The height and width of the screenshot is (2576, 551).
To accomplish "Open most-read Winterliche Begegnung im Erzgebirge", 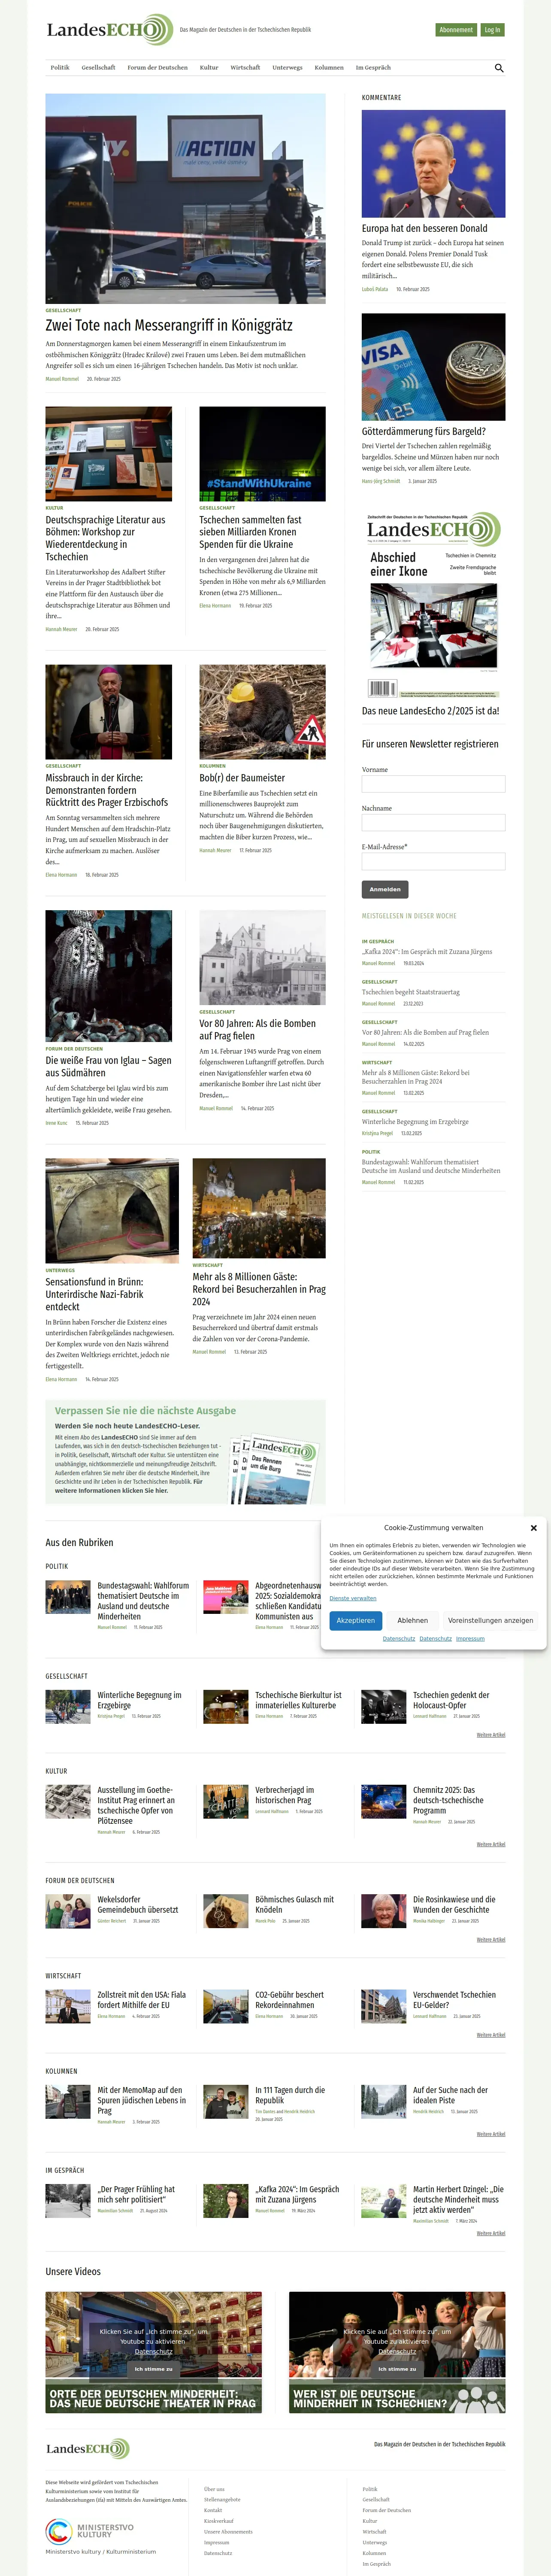I will tap(415, 1121).
